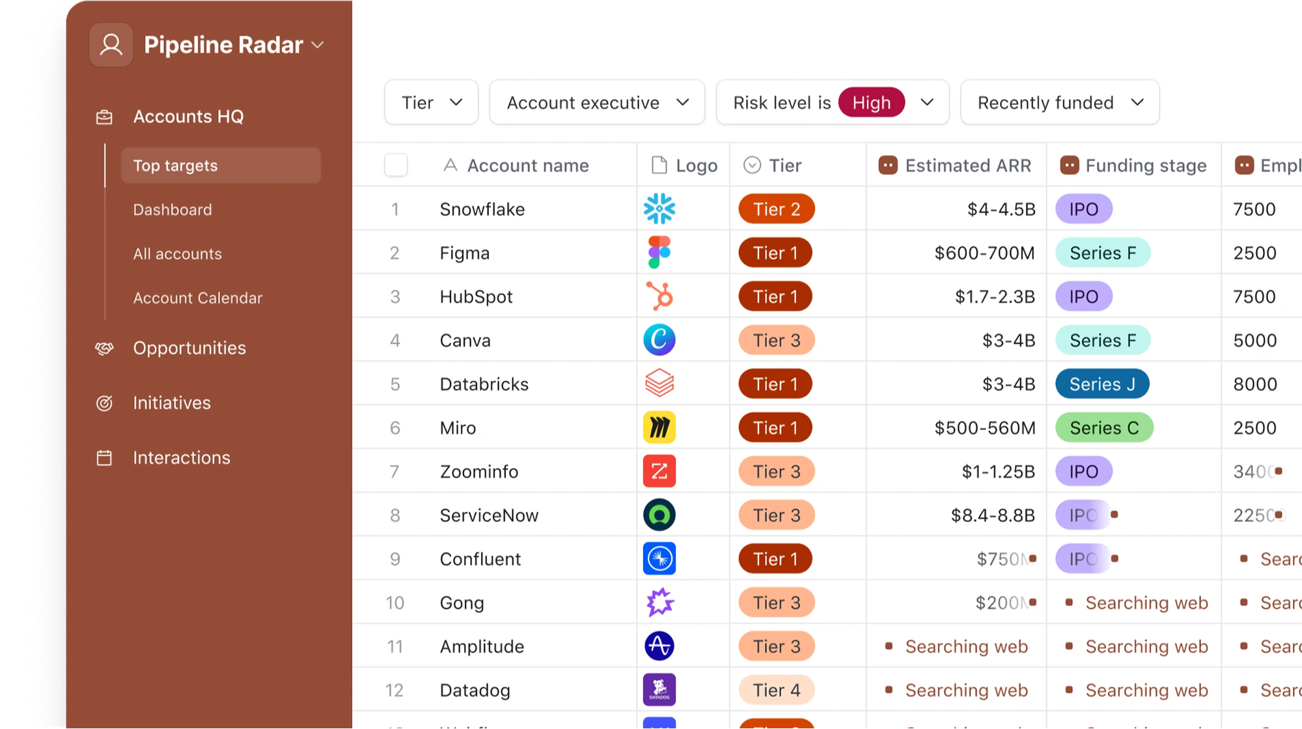Click the red High risk level tag
The image size is (1302, 729).
coord(871,102)
